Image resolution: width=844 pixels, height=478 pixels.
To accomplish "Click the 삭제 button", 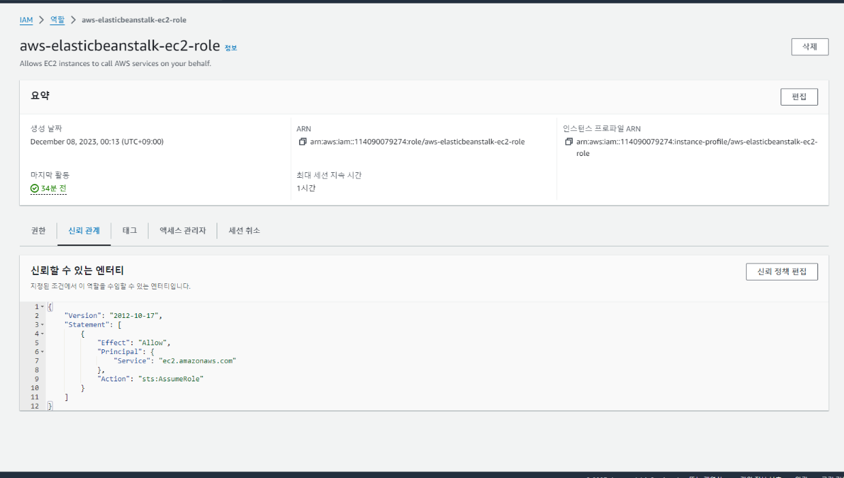I will click(x=810, y=47).
